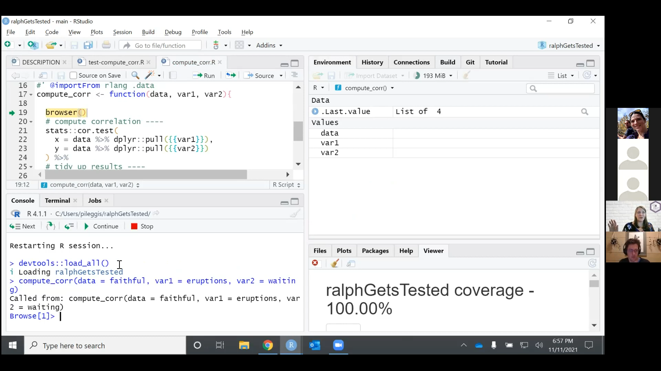Screen dimensions: 661x371
Task: Click RStudio icon in Windows taskbar
Action: click(291, 345)
